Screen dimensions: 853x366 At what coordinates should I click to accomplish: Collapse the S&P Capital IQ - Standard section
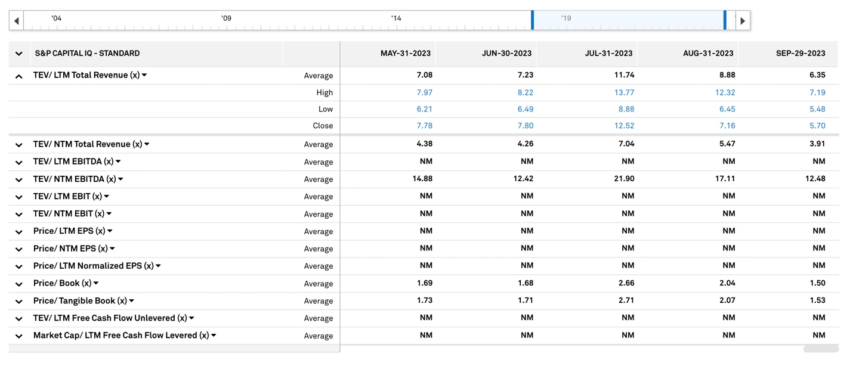[x=18, y=54]
